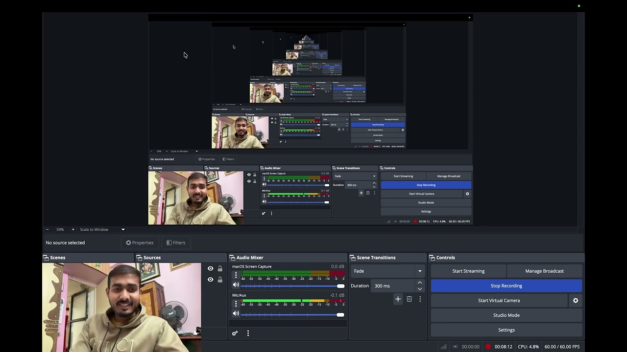The height and width of the screenshot is (352, 627).
Task: Click the main Audio Mixer dock header icon
Action: [232, 258]
